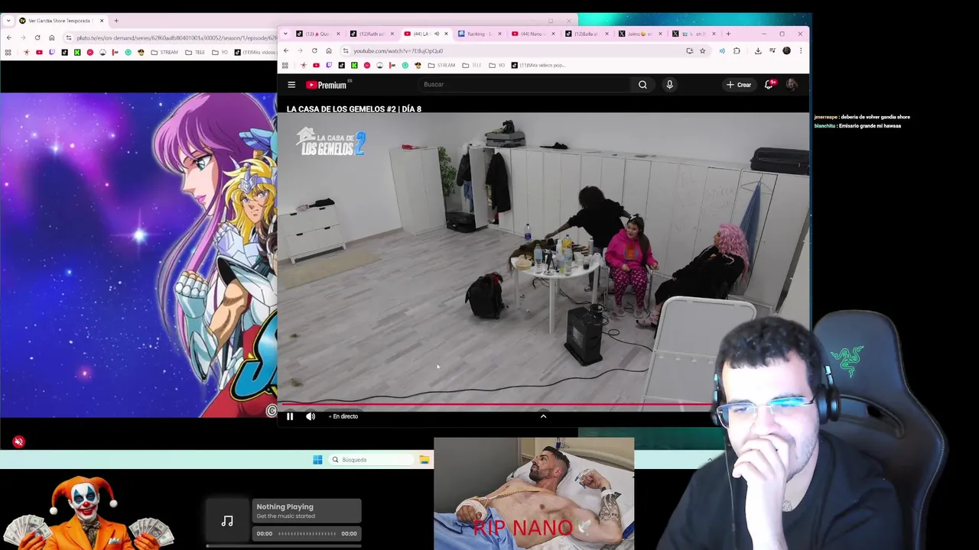This screenshot has height=550, width=979.
Task: Open Windows Start menu
Action: tap(317, 459)
